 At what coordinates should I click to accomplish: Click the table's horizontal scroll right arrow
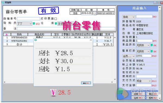point(112,82)
